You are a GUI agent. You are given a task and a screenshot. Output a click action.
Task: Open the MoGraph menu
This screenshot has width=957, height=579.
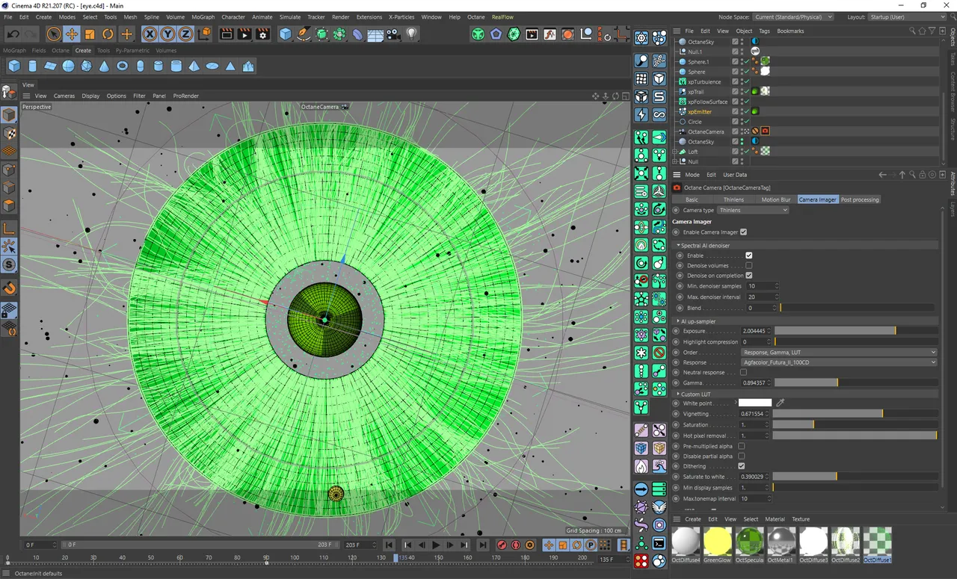pos(203,16)
